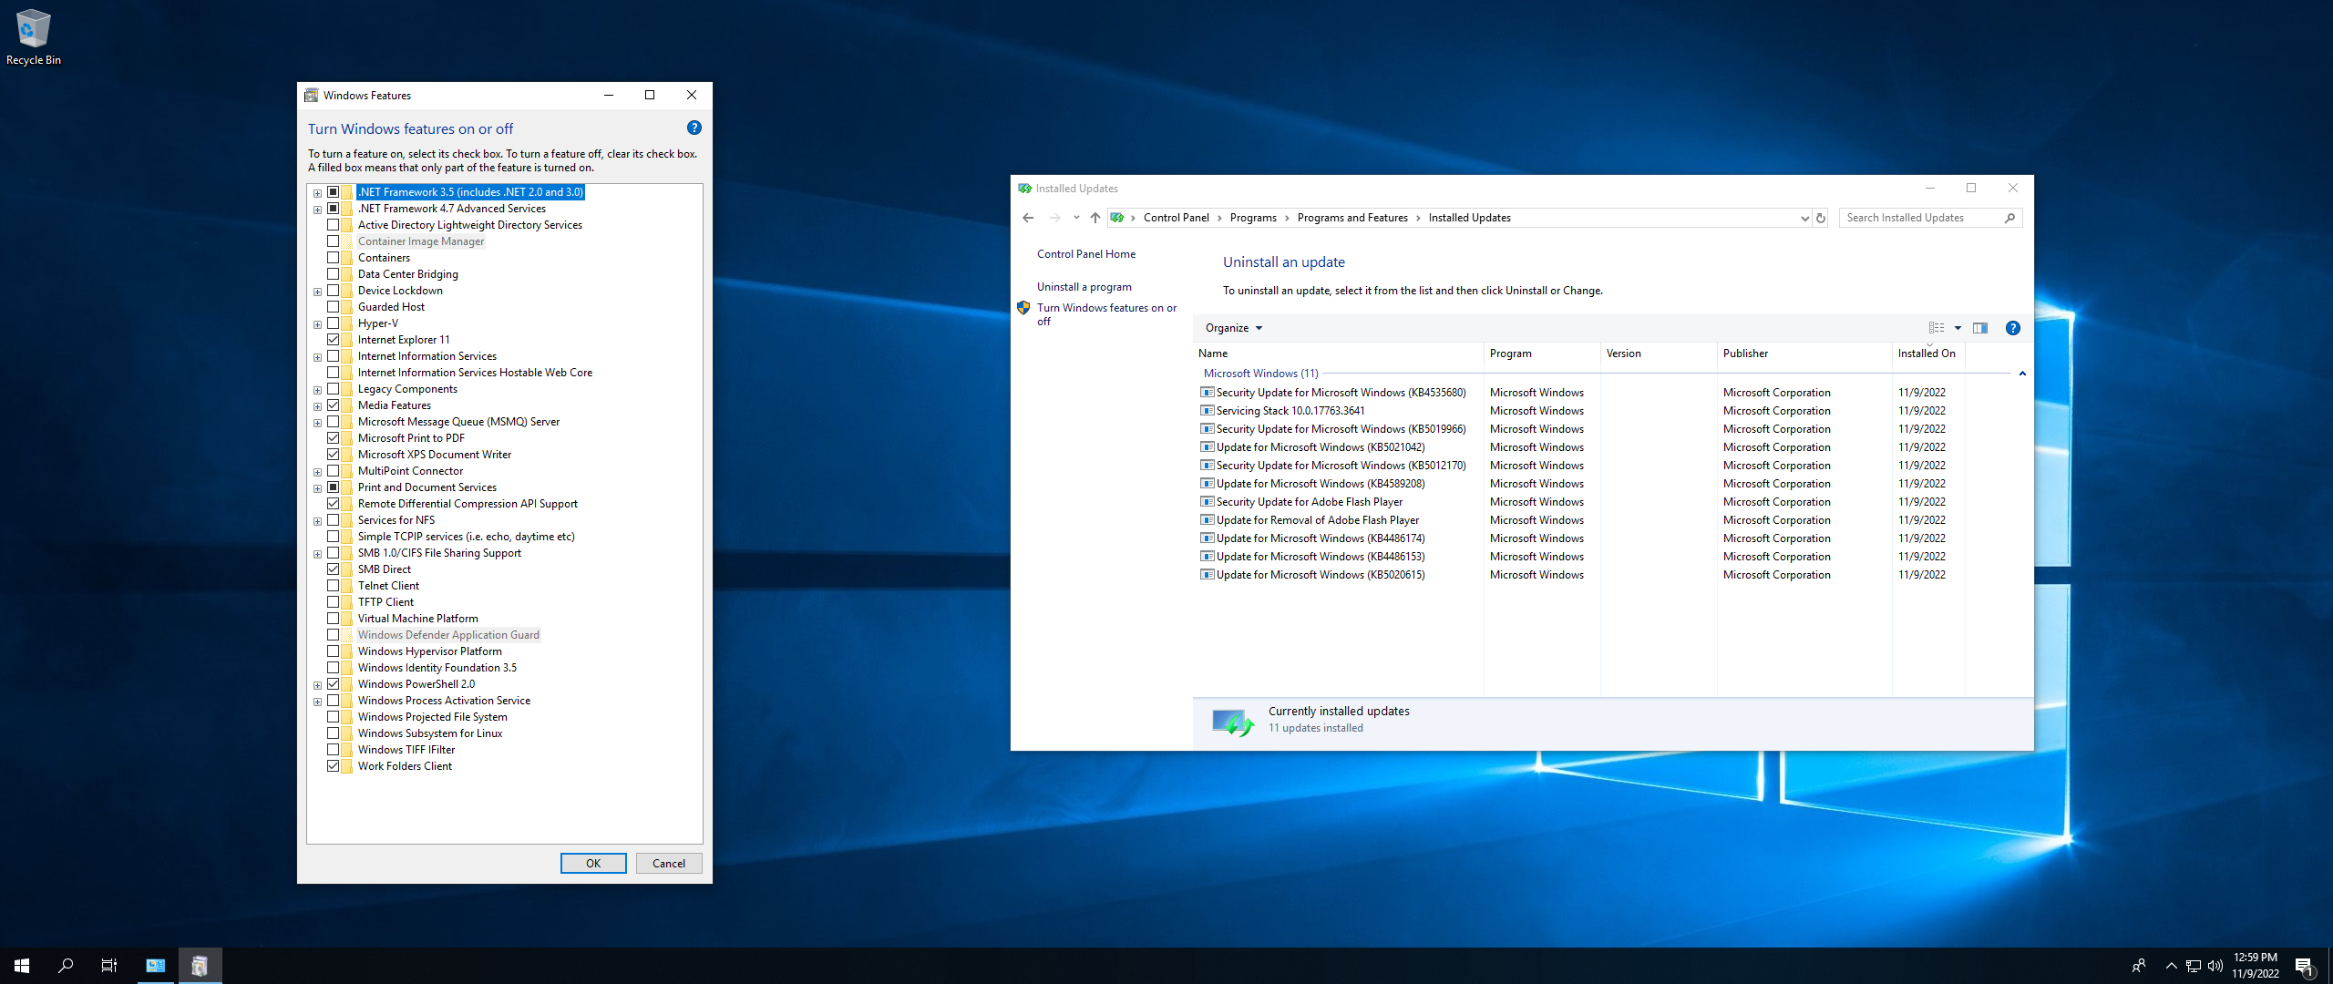2333x984 pixels.
Task: Change view using the view icon
Action: click(1937, 328)
